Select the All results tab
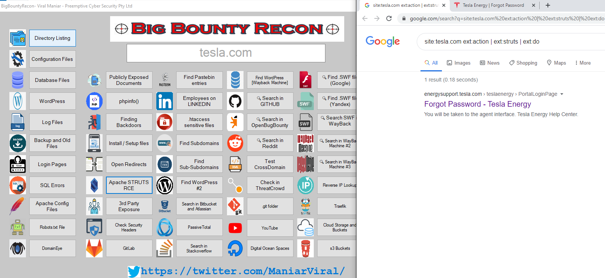The width and height of the screenshot is (605, 278). tap(431, 63)
